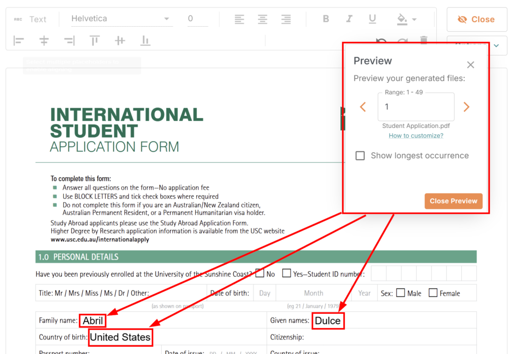Screen dimensions: 514x354
Task: Go to previous preview file
Action: pos(363,107)
